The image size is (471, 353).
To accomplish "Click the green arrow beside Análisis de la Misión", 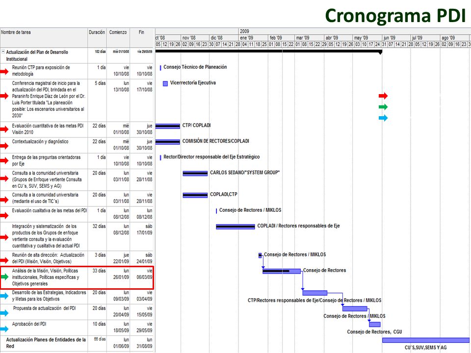I will 5,277.
